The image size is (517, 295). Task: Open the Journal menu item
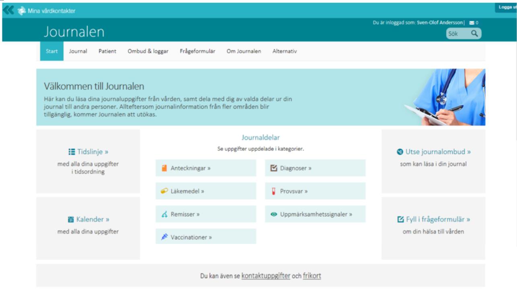coord(78,51)
